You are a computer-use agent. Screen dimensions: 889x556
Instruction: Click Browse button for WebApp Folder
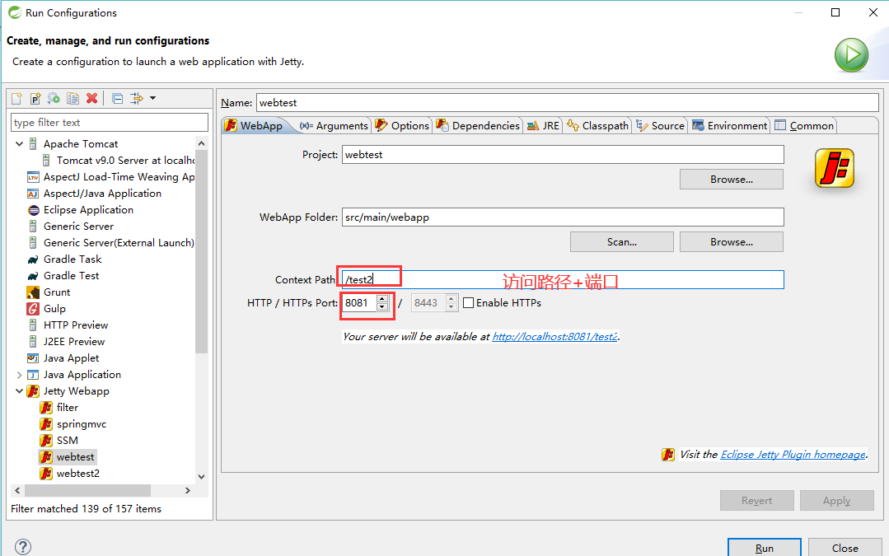732,242
